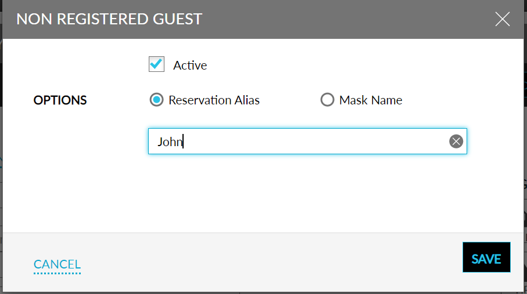
Task: Click the OPTIONS section label
Action: click(60, 100)
